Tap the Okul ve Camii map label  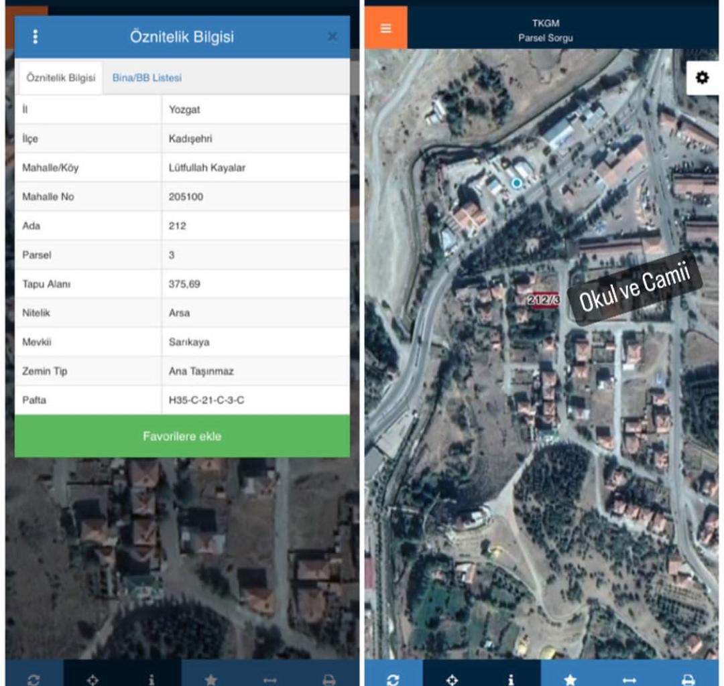pyautogui.click(x=633, y=288)
